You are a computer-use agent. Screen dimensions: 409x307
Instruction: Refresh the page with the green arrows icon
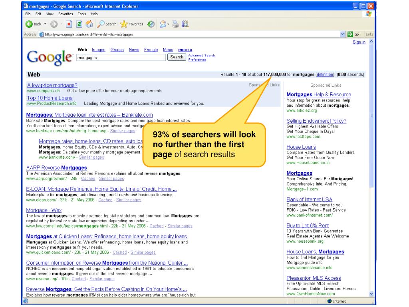[79, 24]
